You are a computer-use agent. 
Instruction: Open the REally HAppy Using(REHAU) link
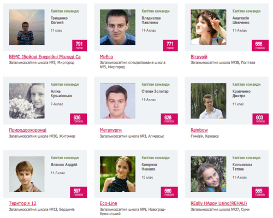[x=219, y=203]
